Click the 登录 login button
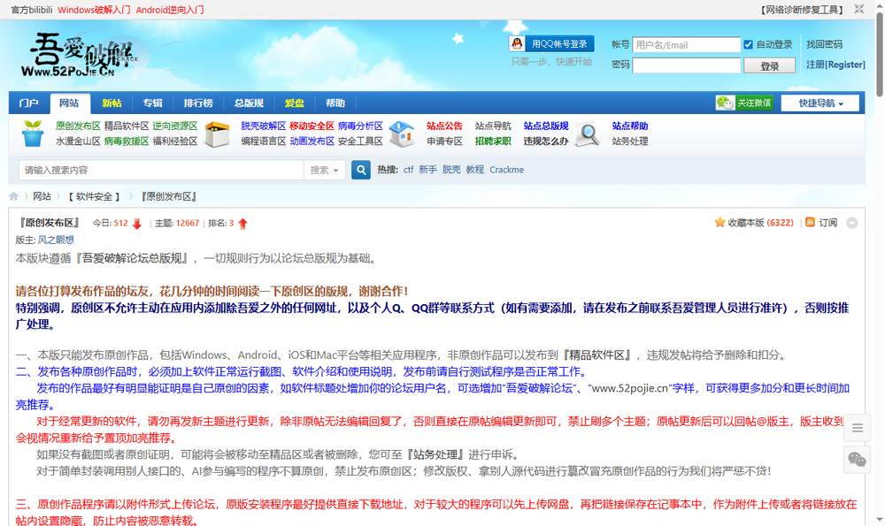 (768, 65)
